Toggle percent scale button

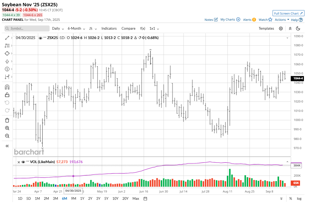(x=291, y=198)
